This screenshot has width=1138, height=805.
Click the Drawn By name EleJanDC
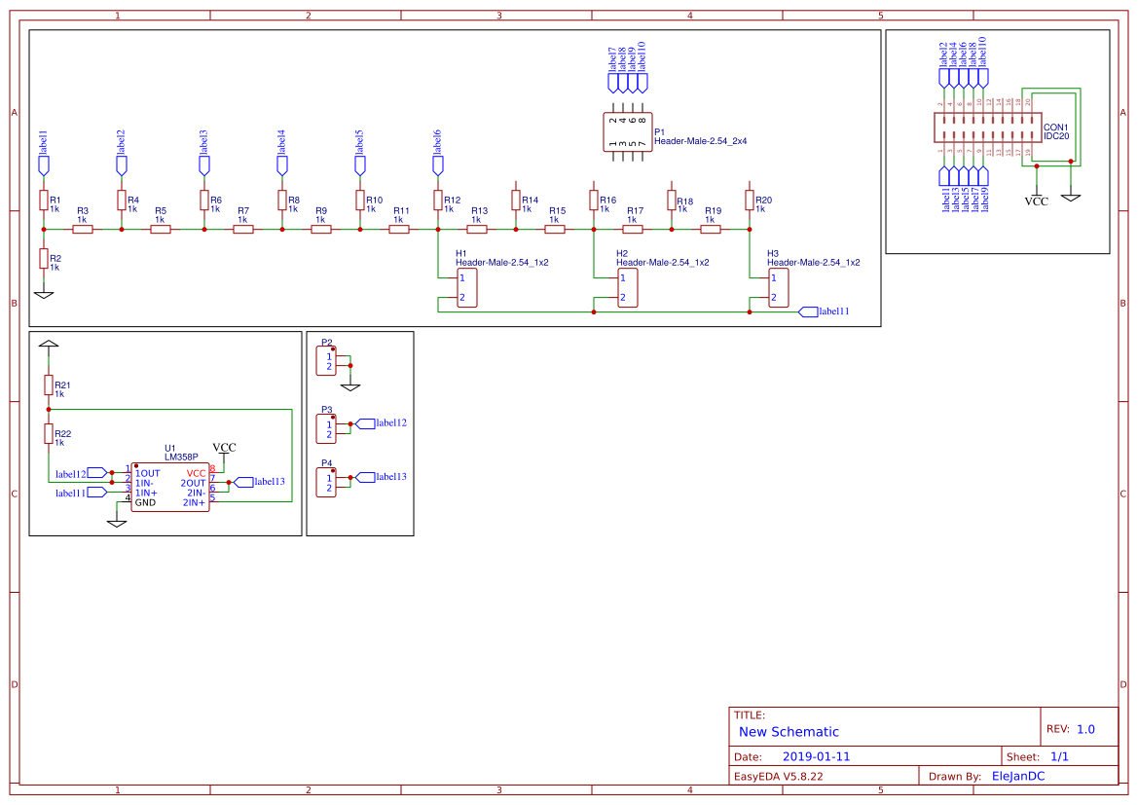coord(1016,775)
